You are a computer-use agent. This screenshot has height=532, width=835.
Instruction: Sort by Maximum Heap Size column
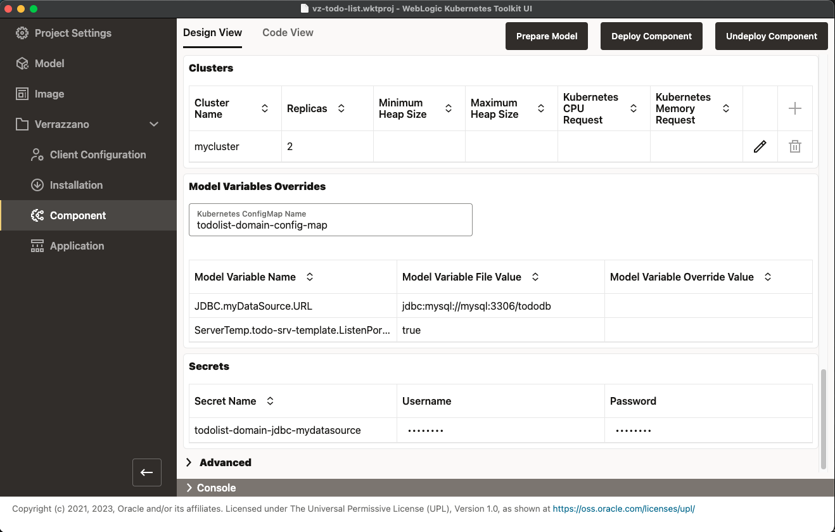pos(541,108)
